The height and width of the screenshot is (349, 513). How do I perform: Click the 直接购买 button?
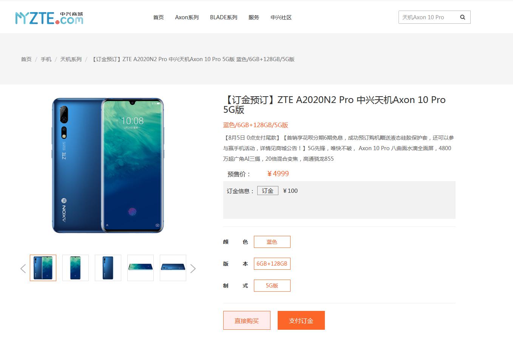point(247,320)
